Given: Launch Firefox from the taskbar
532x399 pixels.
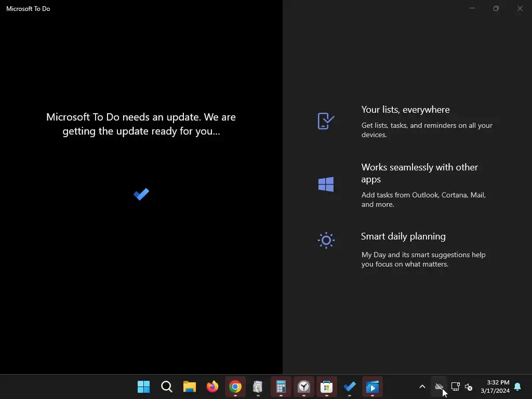Looking at the screenshot, I should (212, 387).
